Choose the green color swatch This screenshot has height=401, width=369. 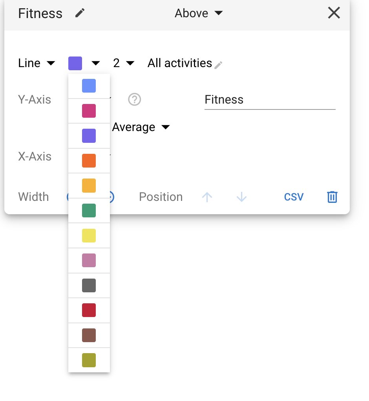click(x=89, y=211)
